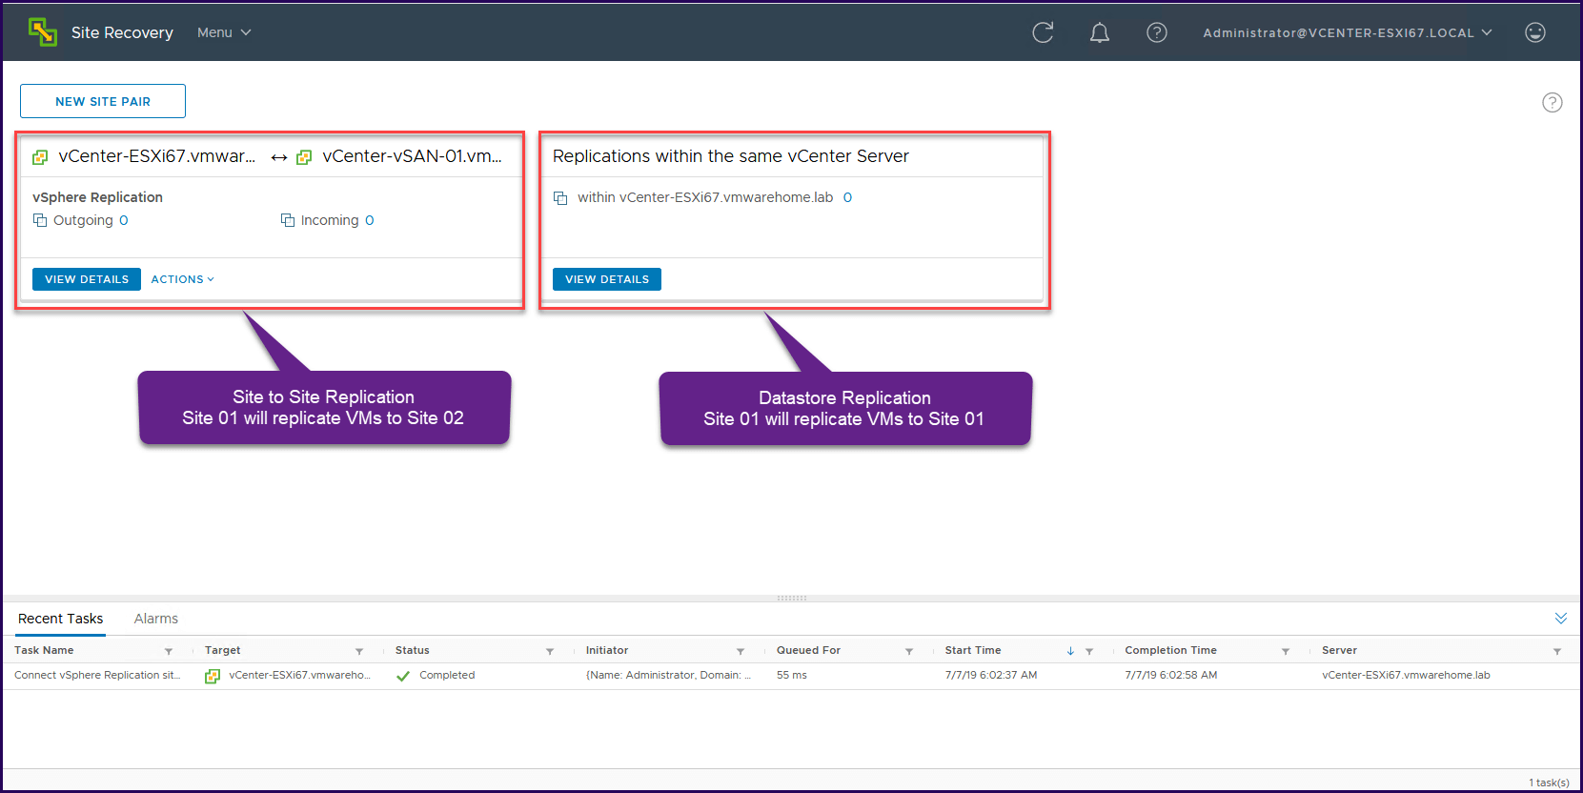1583x793 pixels.
Task: Click the Incoming count 0 link
Action: (370, 220)
